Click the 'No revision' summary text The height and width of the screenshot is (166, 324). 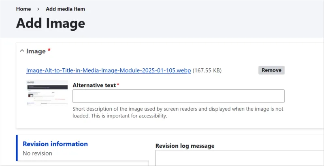37,153
